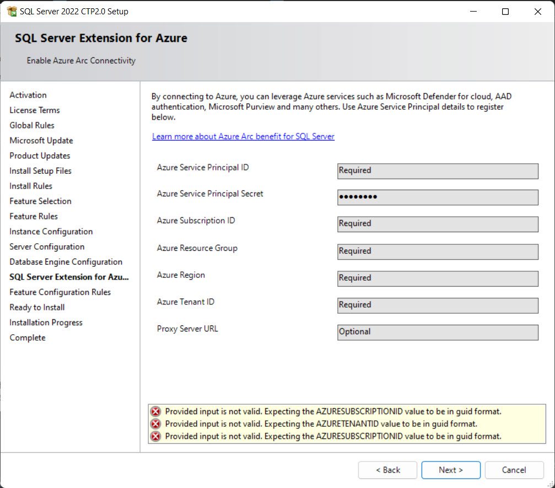Click the SQL Server setup title bar icon
Screen dimensions: 555x488
pyautogui.click(x=12, y=12)
